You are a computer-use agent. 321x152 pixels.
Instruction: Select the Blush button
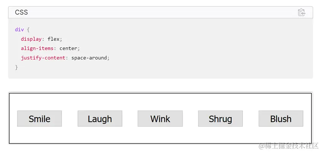click(x=281, y=119)
